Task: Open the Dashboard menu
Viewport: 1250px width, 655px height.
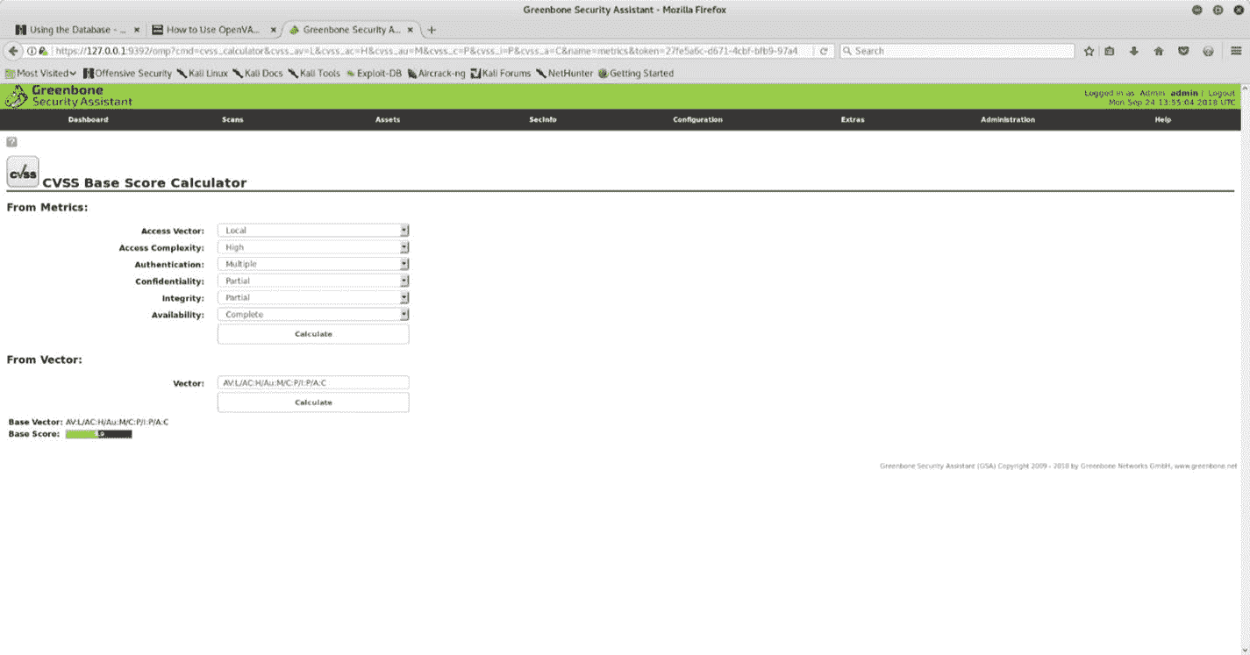Action: (89, 119)
